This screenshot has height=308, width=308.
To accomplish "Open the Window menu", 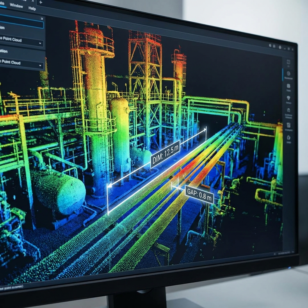I will 16,5.
